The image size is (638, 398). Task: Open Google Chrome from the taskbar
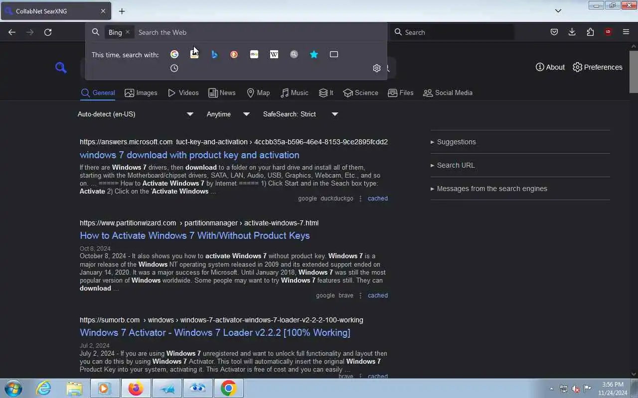229,388
